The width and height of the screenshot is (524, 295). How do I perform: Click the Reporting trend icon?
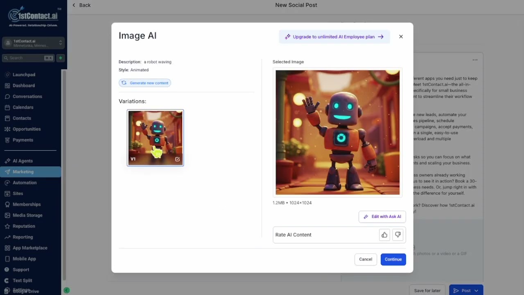[7, 237]
